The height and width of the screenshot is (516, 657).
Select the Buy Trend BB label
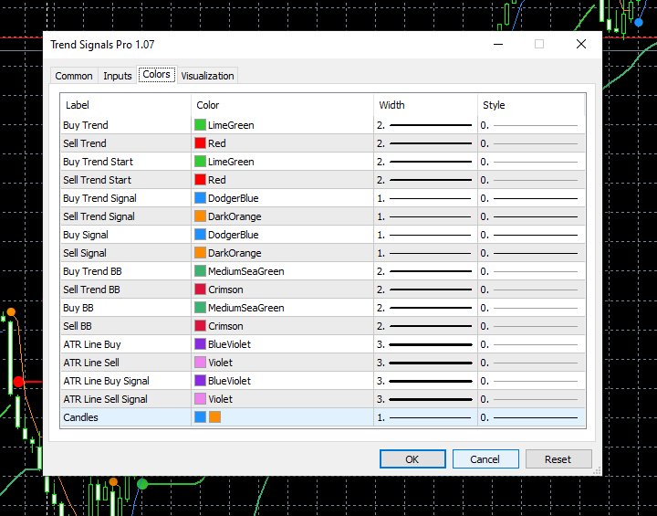click(x=92, y=271)
